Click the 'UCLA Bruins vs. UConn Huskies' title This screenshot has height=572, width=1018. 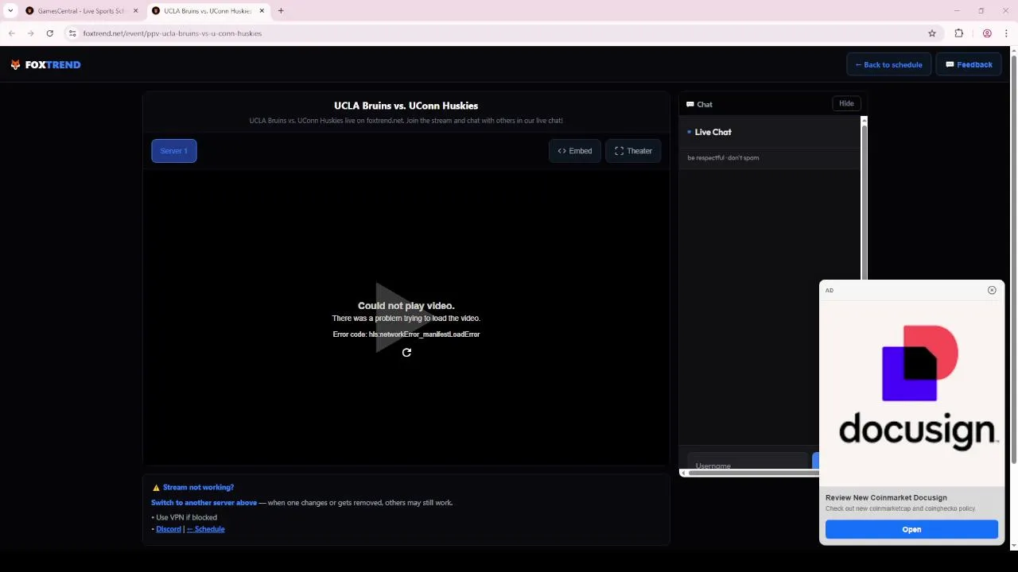click(406, 106)
